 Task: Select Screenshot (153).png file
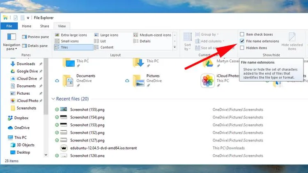[87, 125]
